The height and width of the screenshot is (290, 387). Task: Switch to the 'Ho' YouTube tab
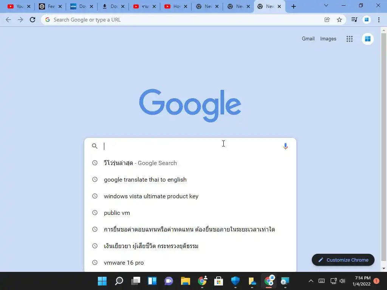point(172,6)
